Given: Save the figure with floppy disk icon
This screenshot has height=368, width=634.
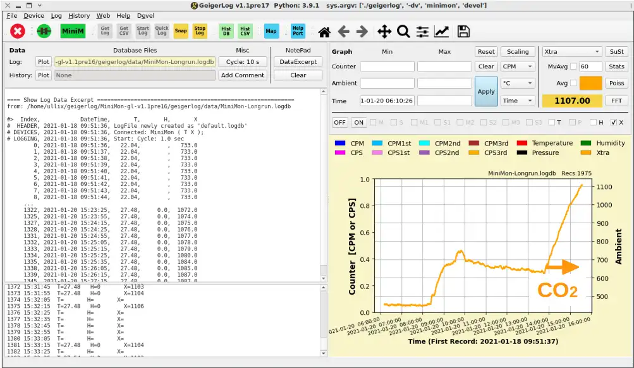Looking at the screenshot, I should click(463, 32).
